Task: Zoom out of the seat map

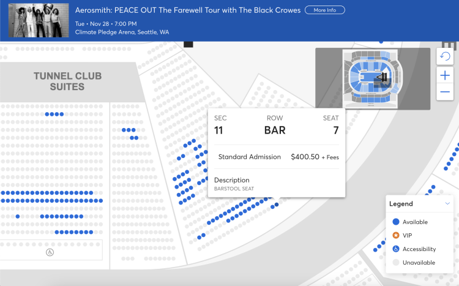Action: click(x=445, y=92)
